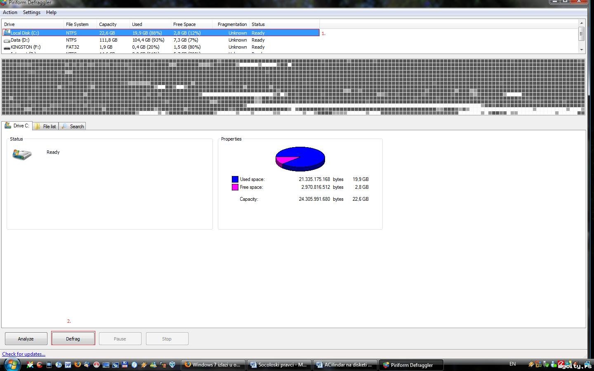Switch to the File list tab
This screenshot has height=371, width=594.
point(45,127)
